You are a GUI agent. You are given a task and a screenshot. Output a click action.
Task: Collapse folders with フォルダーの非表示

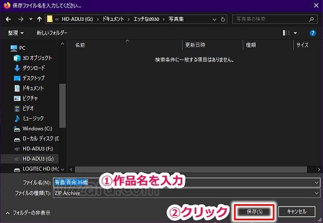28,213
